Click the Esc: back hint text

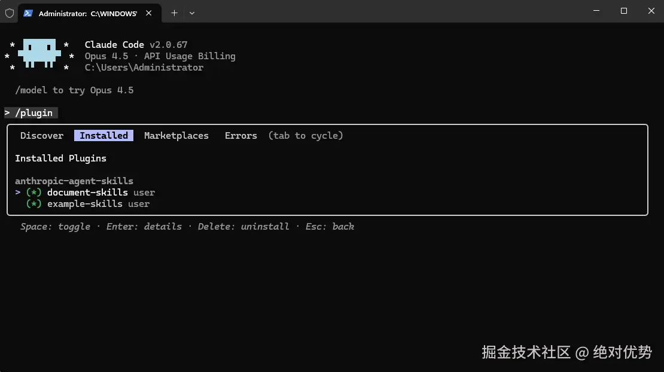331,226
